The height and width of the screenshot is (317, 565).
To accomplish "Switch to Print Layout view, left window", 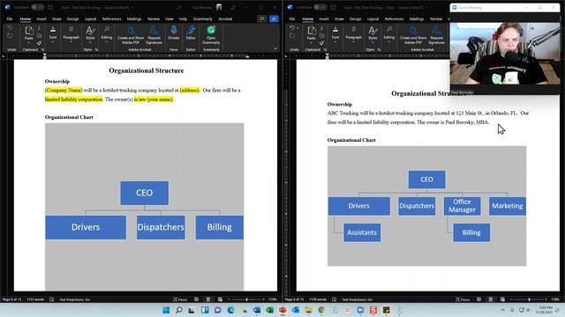I will click(x=208, y=299).
